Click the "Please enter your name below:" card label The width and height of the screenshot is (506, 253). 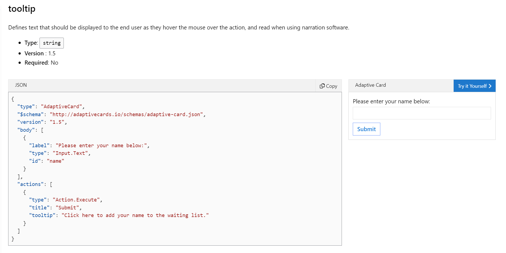[391, 101]
